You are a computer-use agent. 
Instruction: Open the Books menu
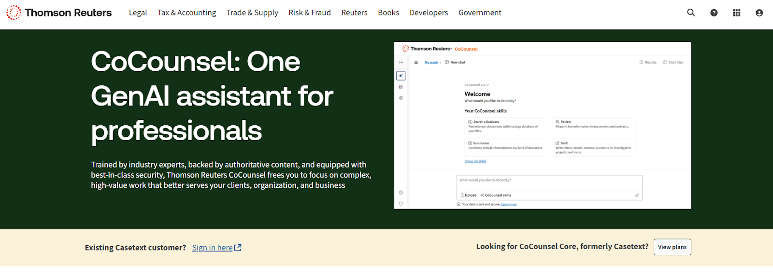(x=388, y=13)
